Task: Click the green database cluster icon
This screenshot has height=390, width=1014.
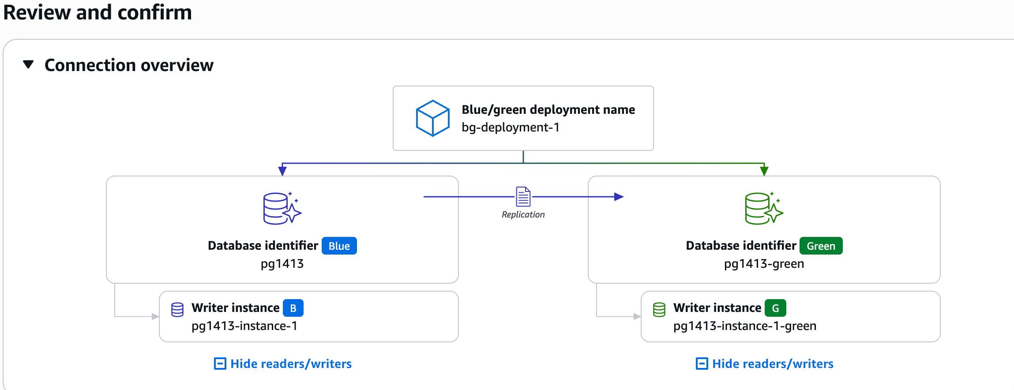Action: [x=763, y=208]
